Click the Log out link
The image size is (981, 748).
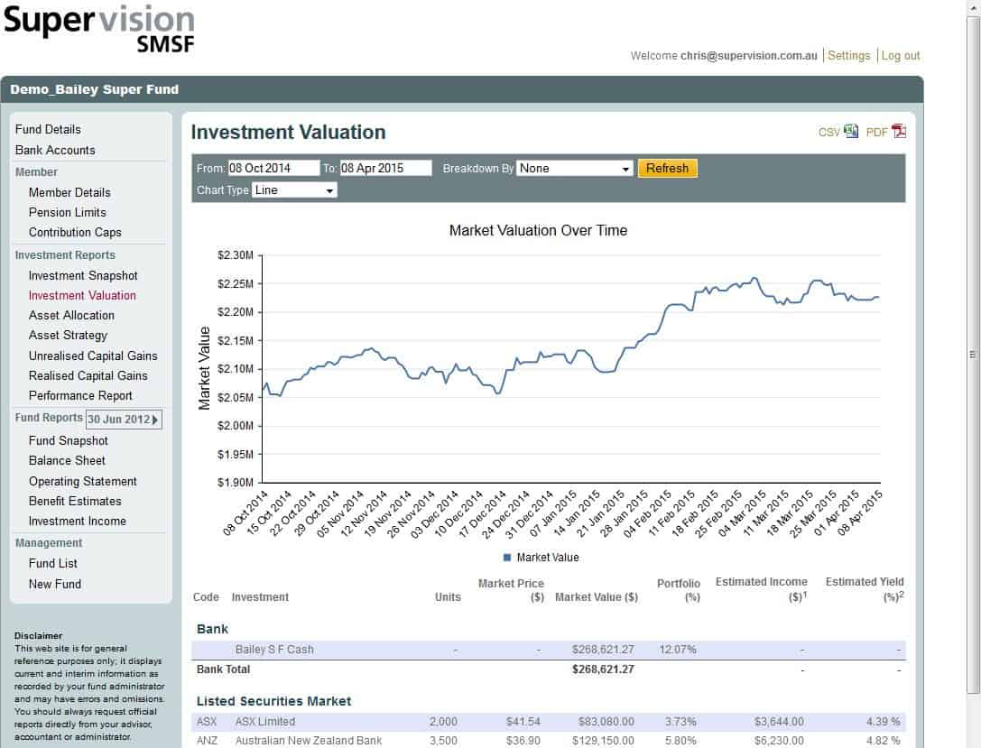point(900,56)
